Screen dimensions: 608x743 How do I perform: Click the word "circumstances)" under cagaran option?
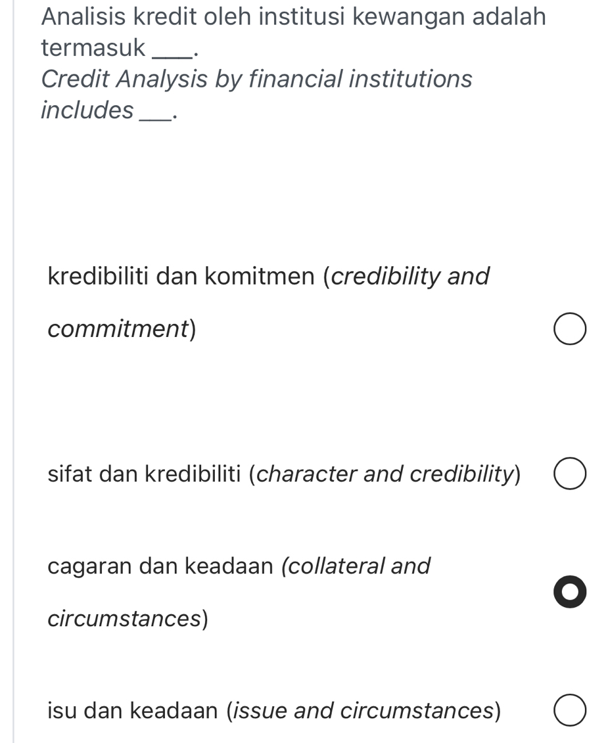pos(128,619)
